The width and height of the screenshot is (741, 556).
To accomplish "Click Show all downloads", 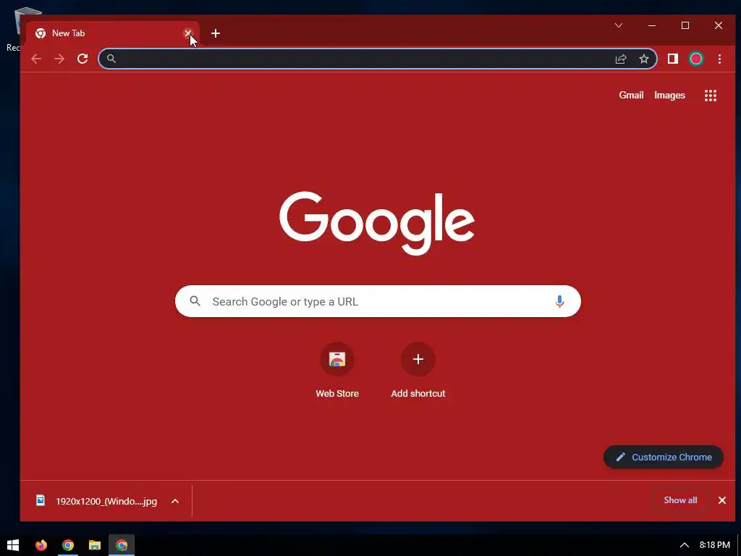I will (x=680, y=500).
